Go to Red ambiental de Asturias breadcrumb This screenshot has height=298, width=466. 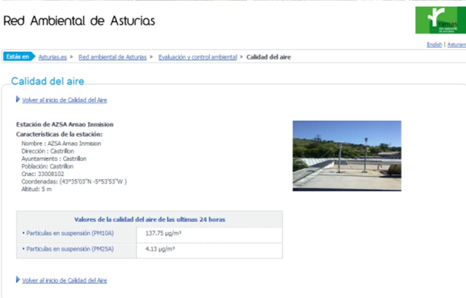coord(112,57)
